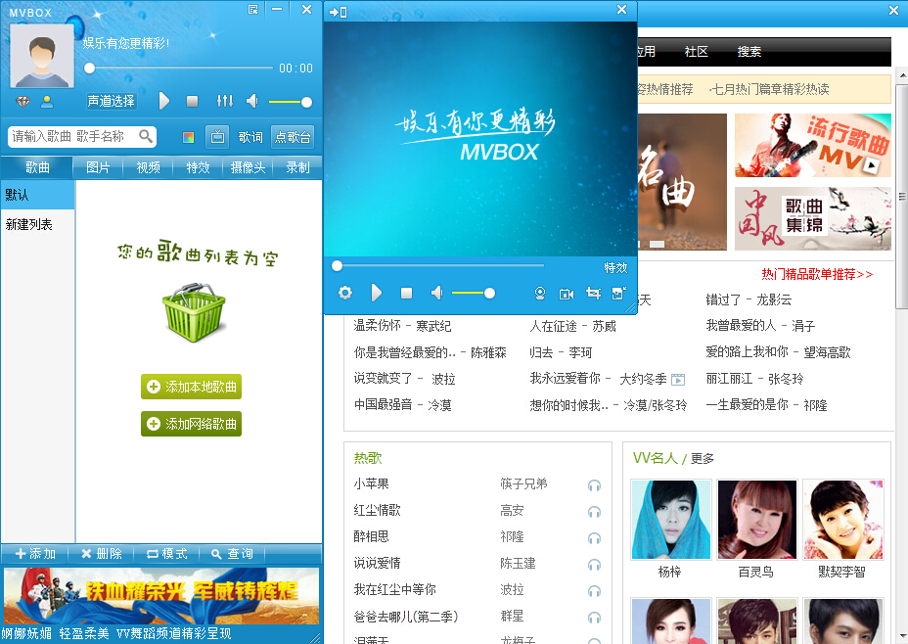Click the MV icon beside 大约冬季
This screenshot has width=908, height=644.
click(x=677, y=380)
